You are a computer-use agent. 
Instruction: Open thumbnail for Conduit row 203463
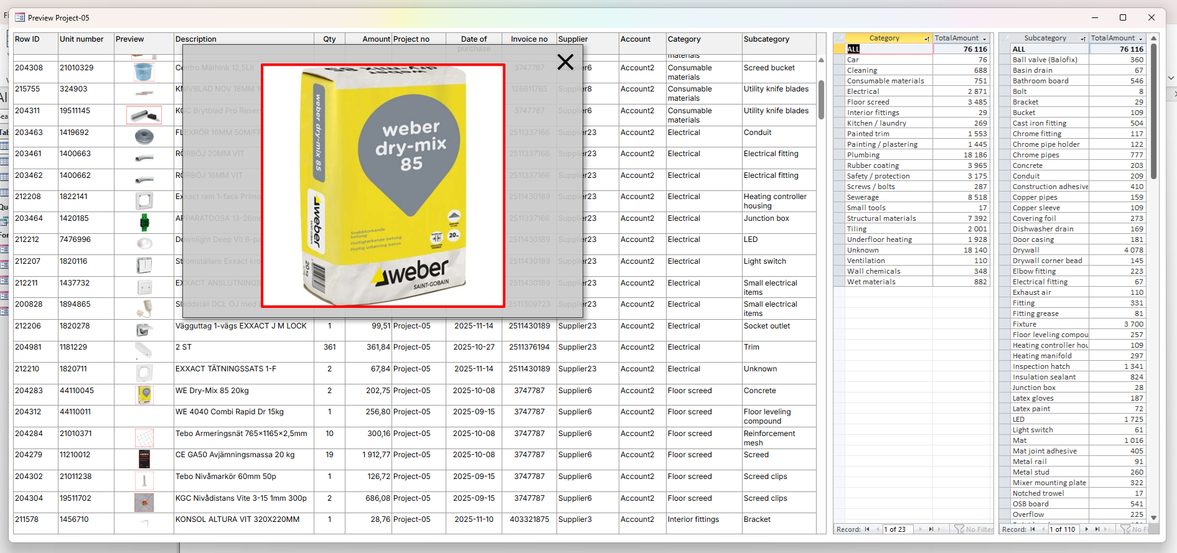pos(144,136)
